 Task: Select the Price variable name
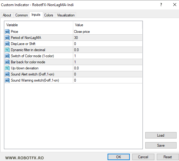coord(15,32)
